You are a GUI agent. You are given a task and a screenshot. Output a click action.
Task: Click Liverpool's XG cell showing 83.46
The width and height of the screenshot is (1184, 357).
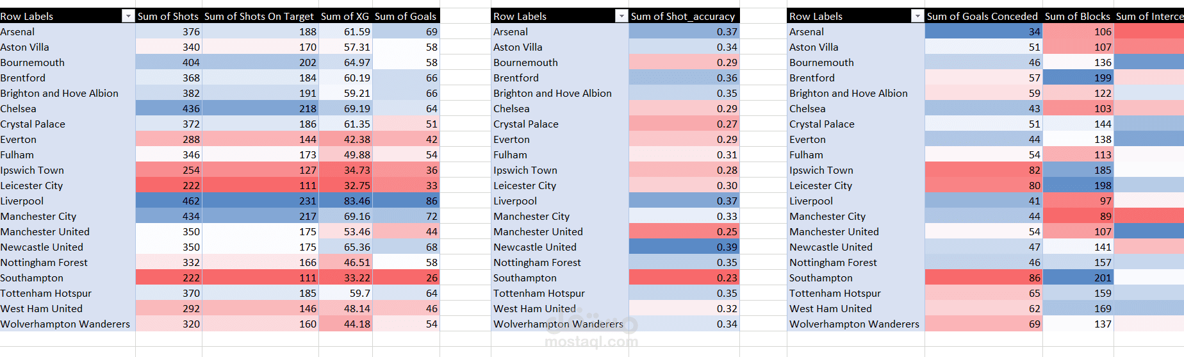pos(345,201)
